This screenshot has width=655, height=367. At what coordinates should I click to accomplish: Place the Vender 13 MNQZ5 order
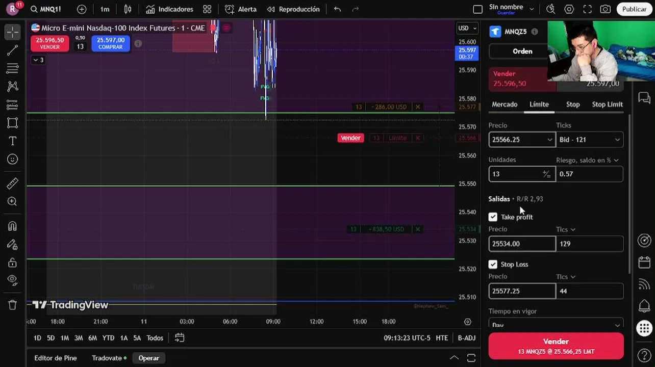click(556, 346)
